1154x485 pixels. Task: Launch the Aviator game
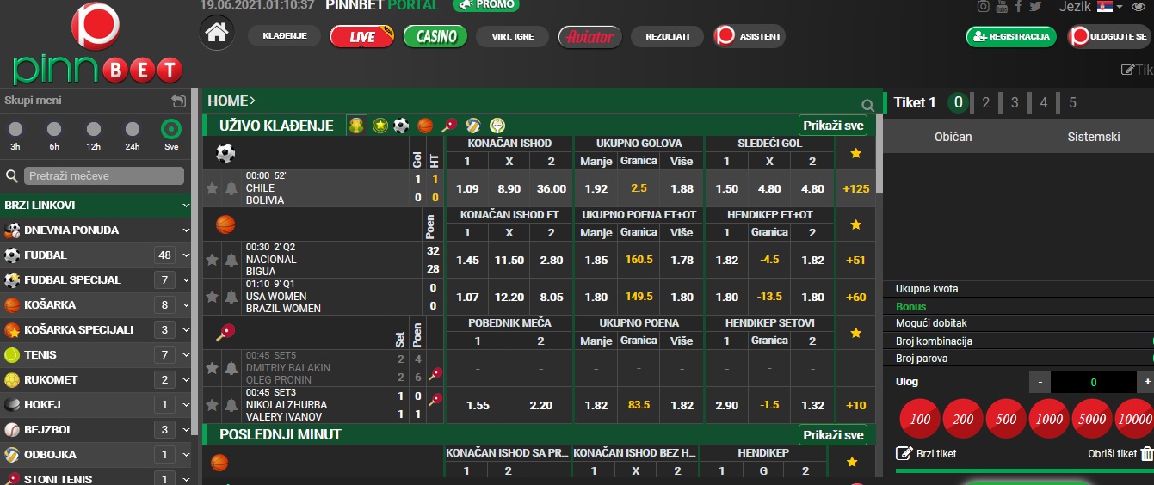[x=589, y=36]
